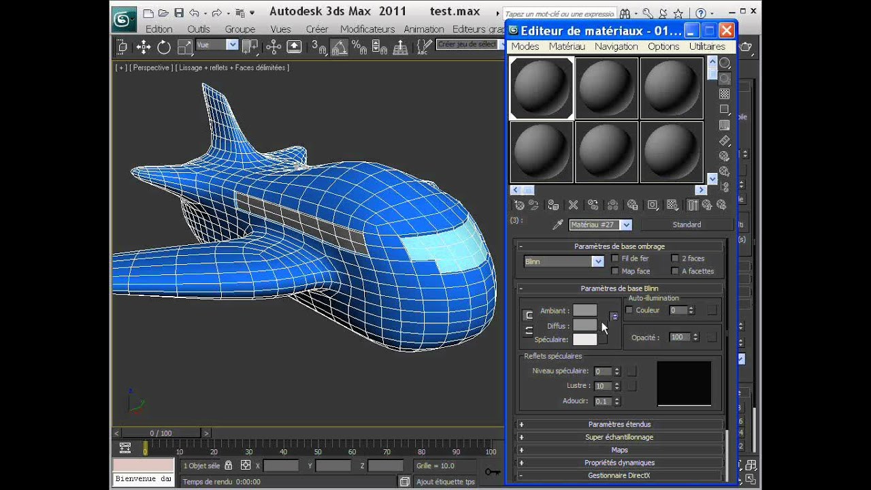Select the Rotate tool in main toolbar
This screenshot has height=490, width=871.
164,46
